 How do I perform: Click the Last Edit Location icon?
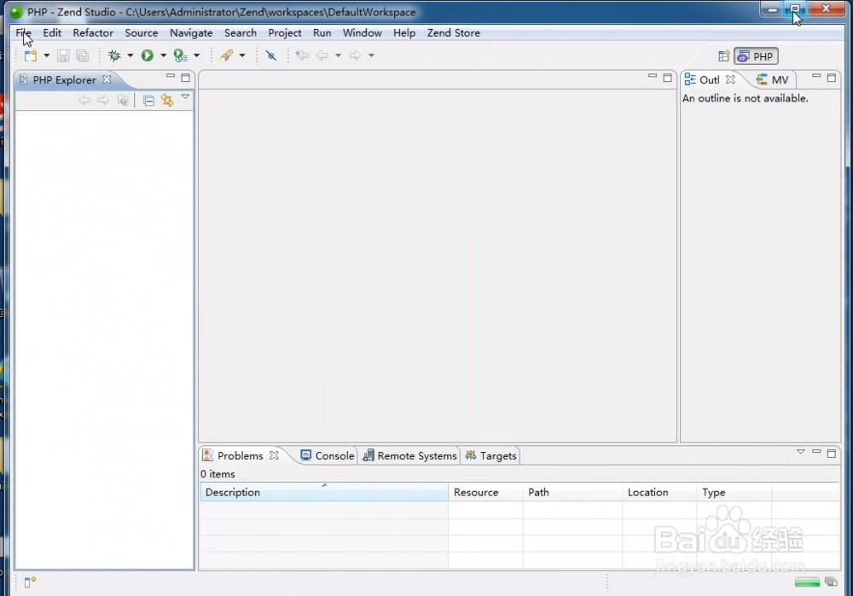click(x=302, y=55)
